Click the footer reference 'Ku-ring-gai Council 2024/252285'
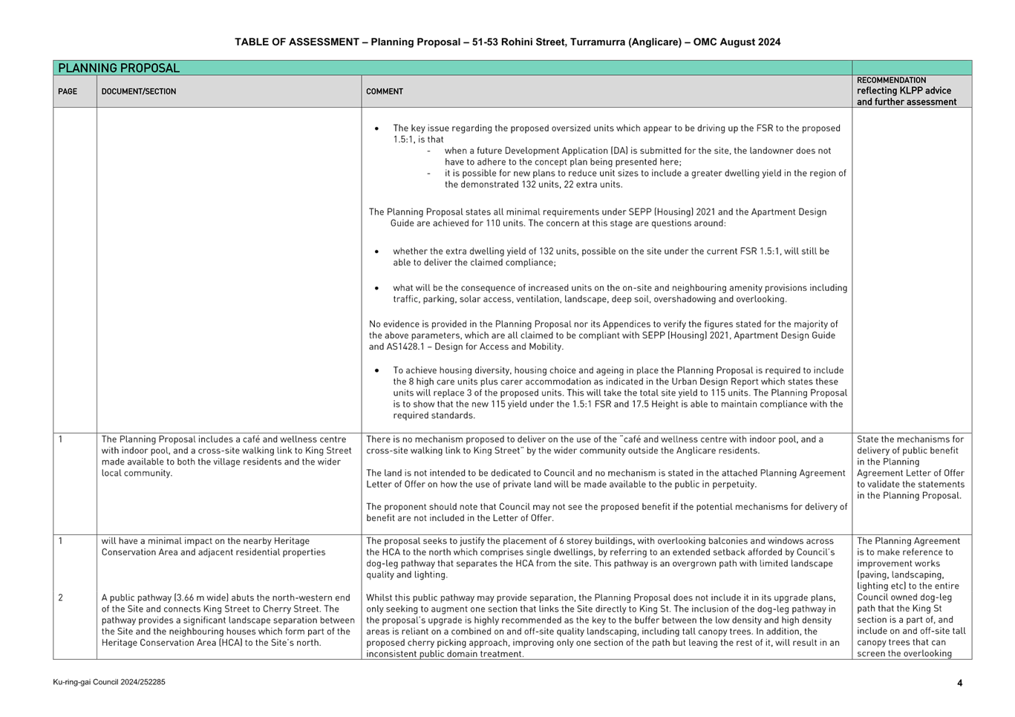Viewport: 1015px width, 717px height. [x=109, y=682]
